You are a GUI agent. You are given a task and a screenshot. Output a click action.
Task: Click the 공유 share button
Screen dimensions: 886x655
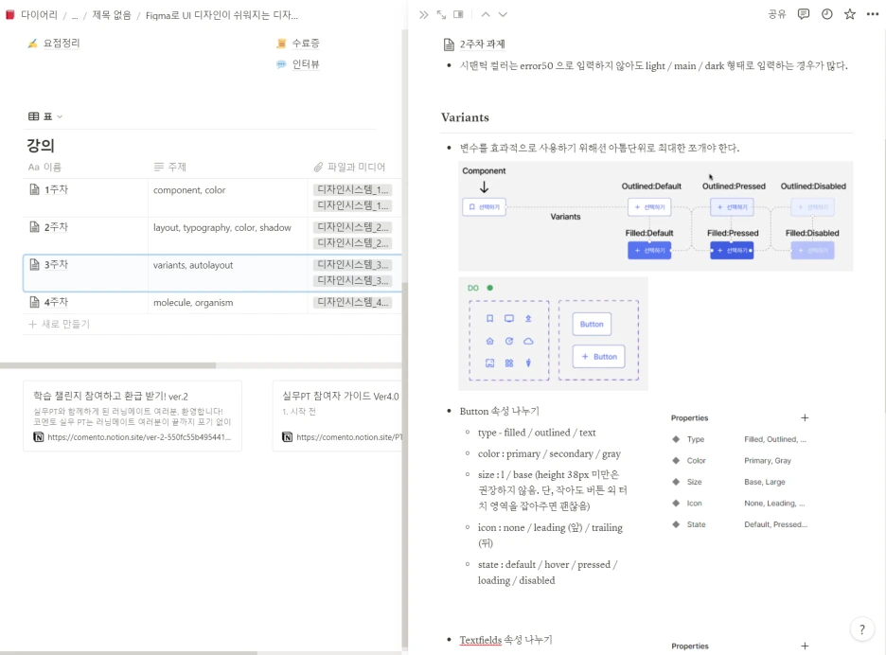(775, 14)
